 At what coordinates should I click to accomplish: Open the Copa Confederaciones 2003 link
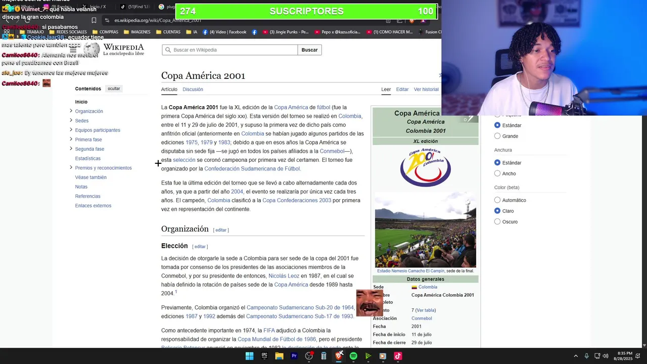pos(297,201)
